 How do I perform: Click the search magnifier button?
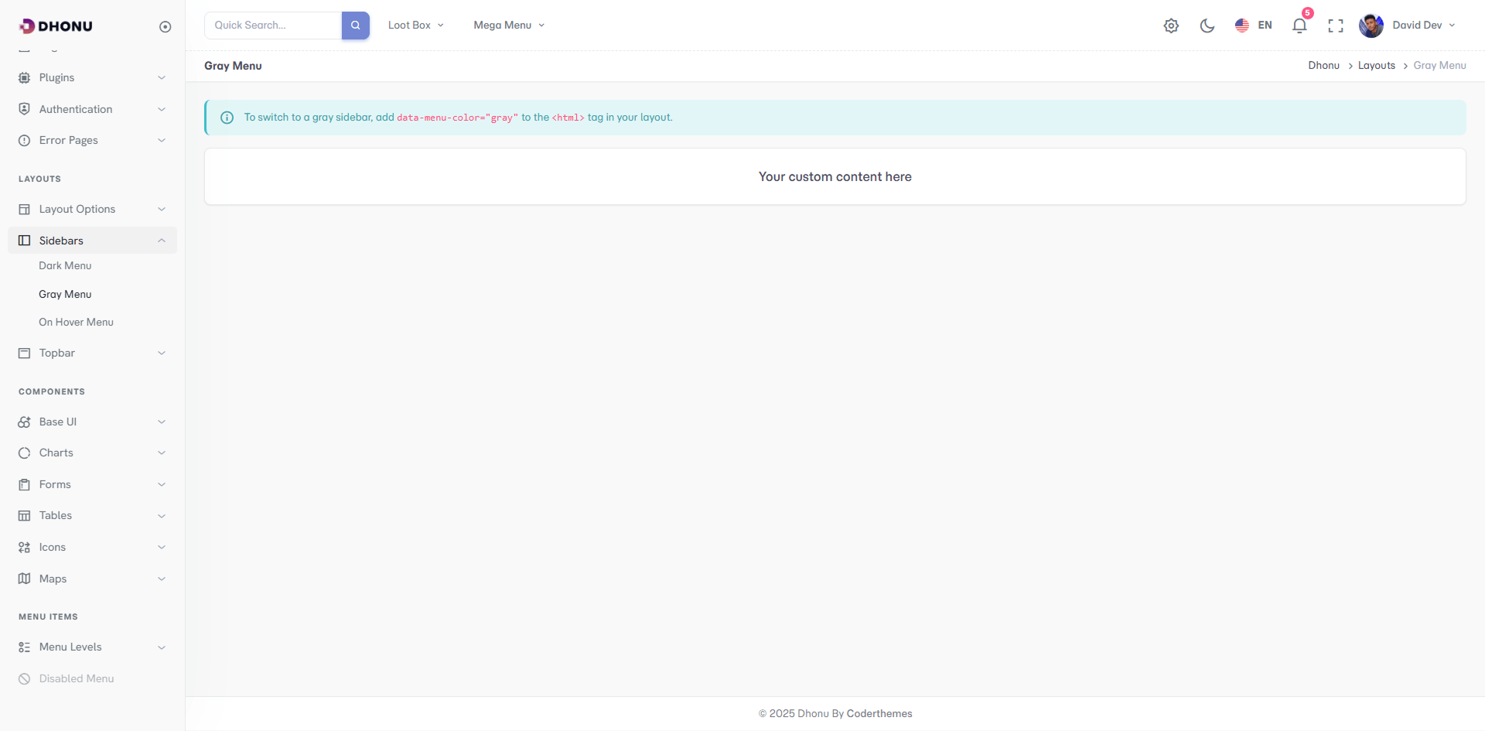click(x=355, y=26)
